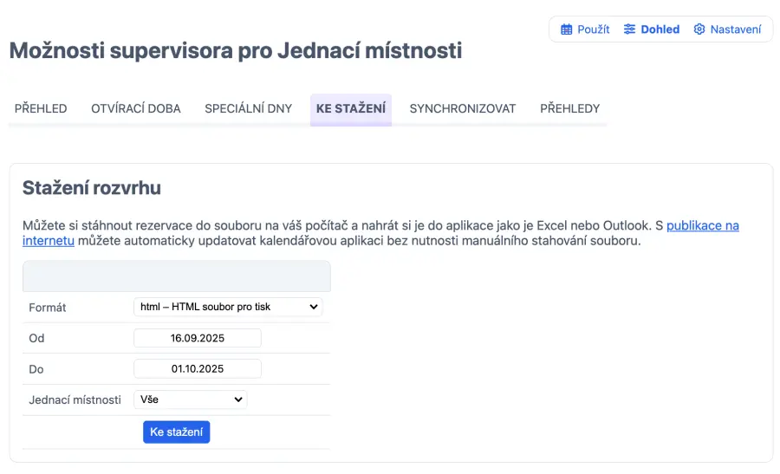Click the sliders icon beside Dohled
The image size is (780, 474).
[x=630, y=29]
